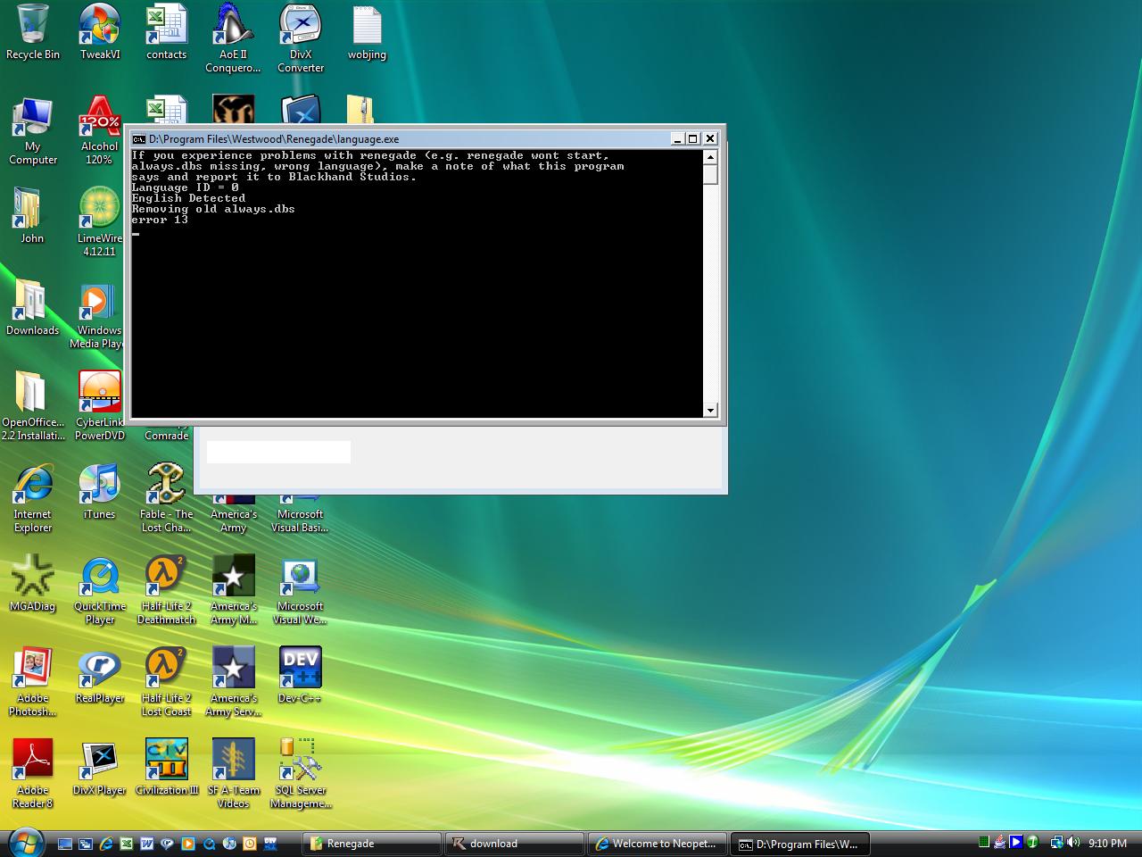Launch Word from the Quick Launch bar

pyautogui.click(x=146, y=844)
